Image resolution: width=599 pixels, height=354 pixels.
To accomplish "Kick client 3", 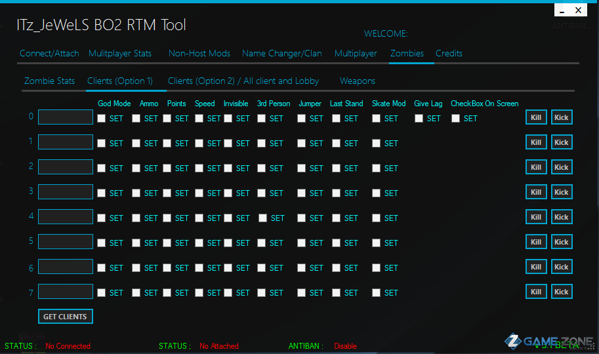I will [562, 192].
